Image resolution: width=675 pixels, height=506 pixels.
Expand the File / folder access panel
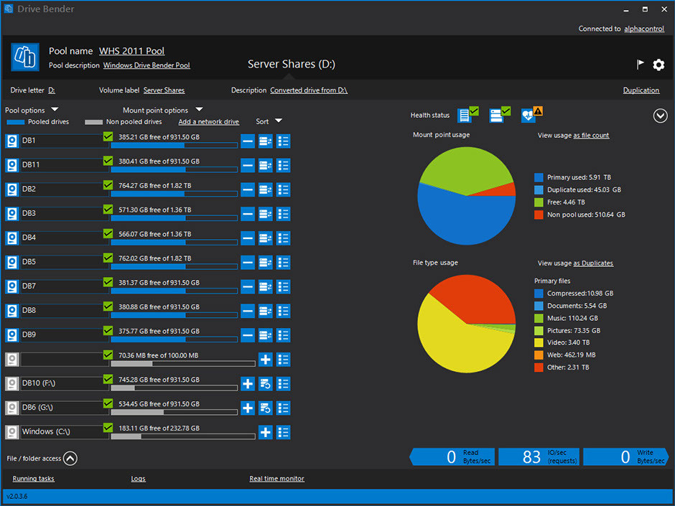tap(70, 458)
